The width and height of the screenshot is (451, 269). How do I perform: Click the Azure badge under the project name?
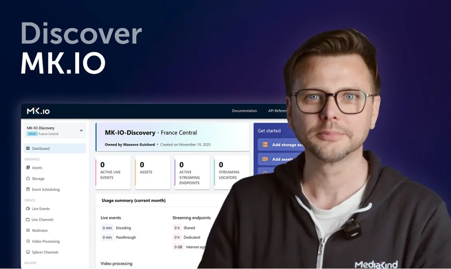pos(32,134)
